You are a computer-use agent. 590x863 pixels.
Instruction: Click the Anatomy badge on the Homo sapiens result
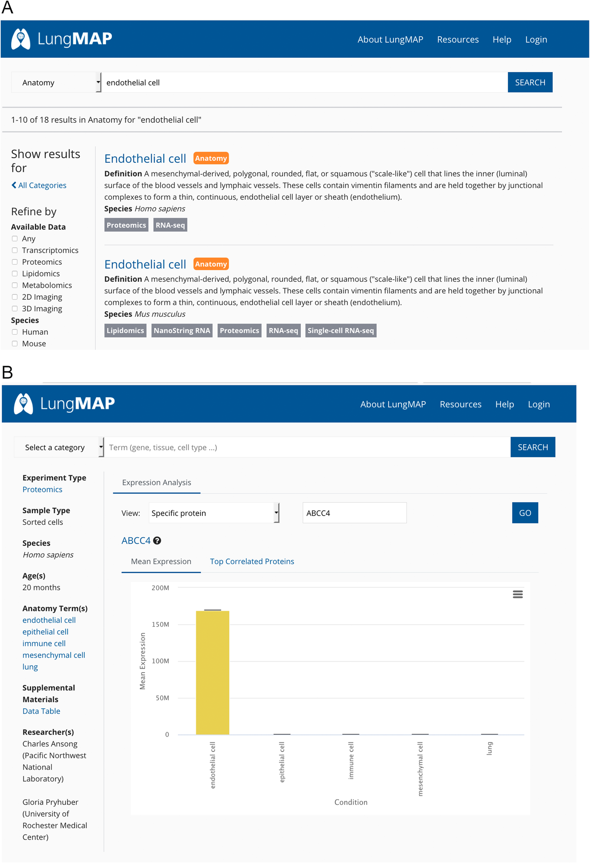click(x=211, y=158)
